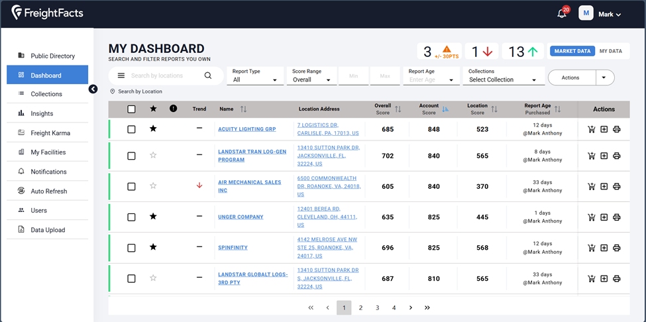Open the ACUITY LIGHTING GRP report link
The height and width of the screenshot is (322, 646).
246,129
